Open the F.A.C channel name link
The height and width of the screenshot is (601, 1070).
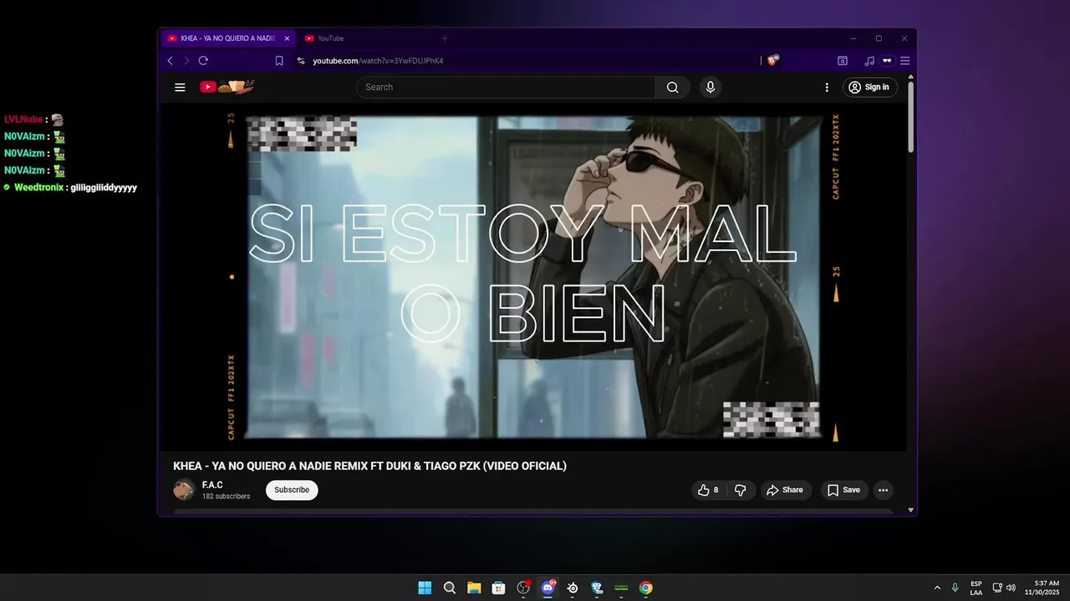pos(212,485)
